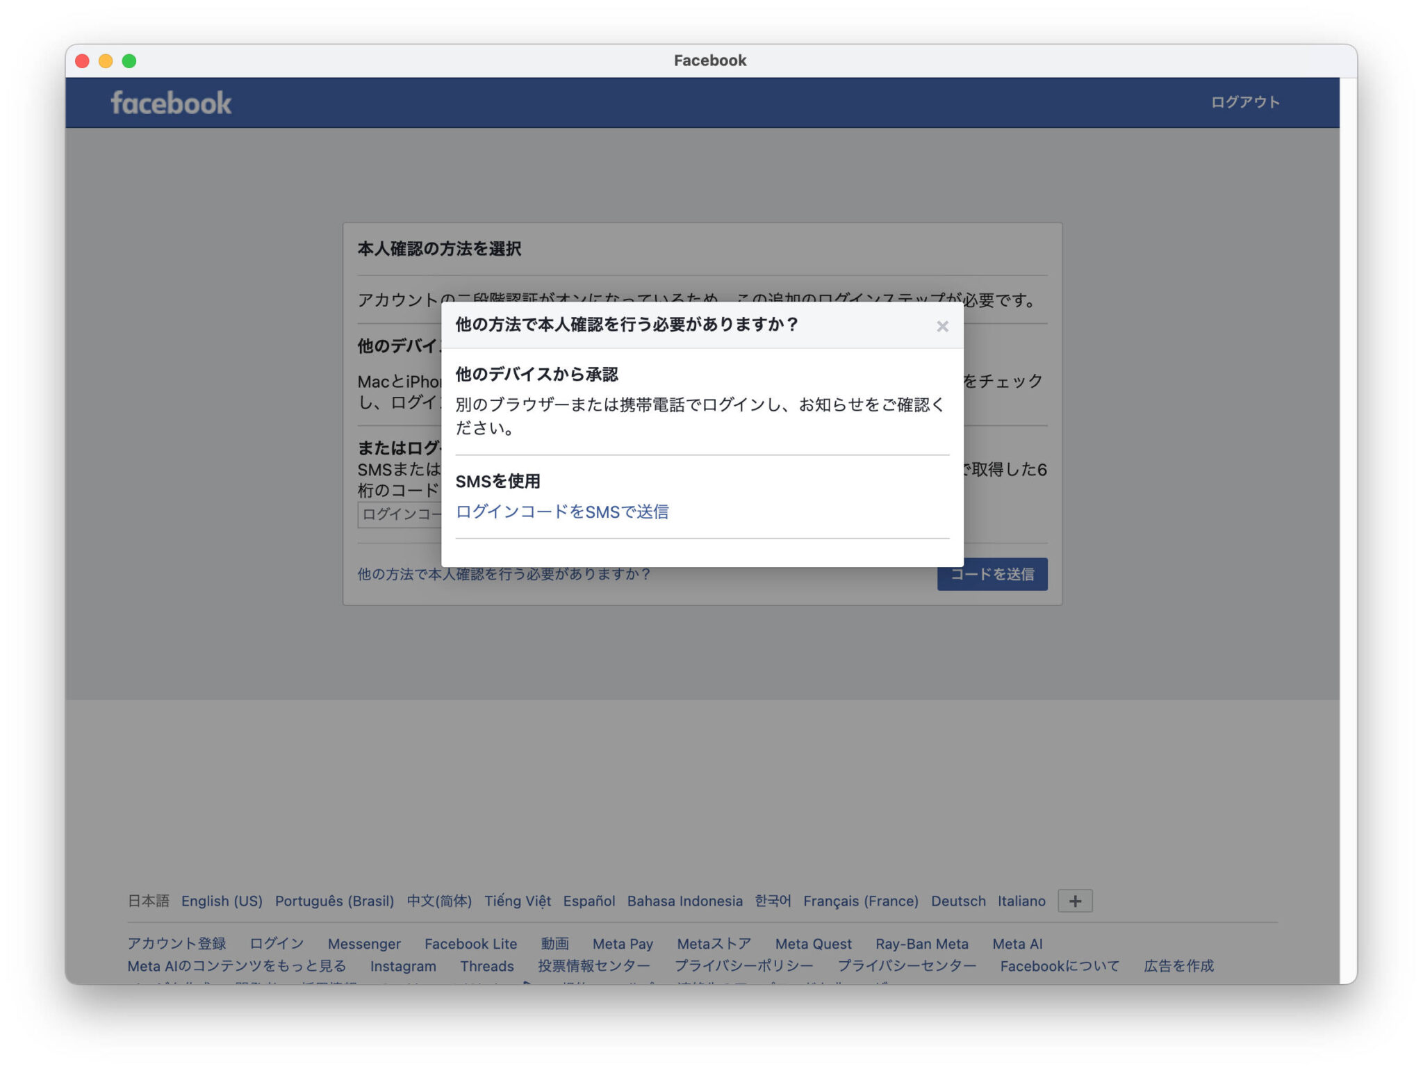Click the green macOS fullscreen button
Viewport: 1423px width, 1071px height.
tap(129, 61)
